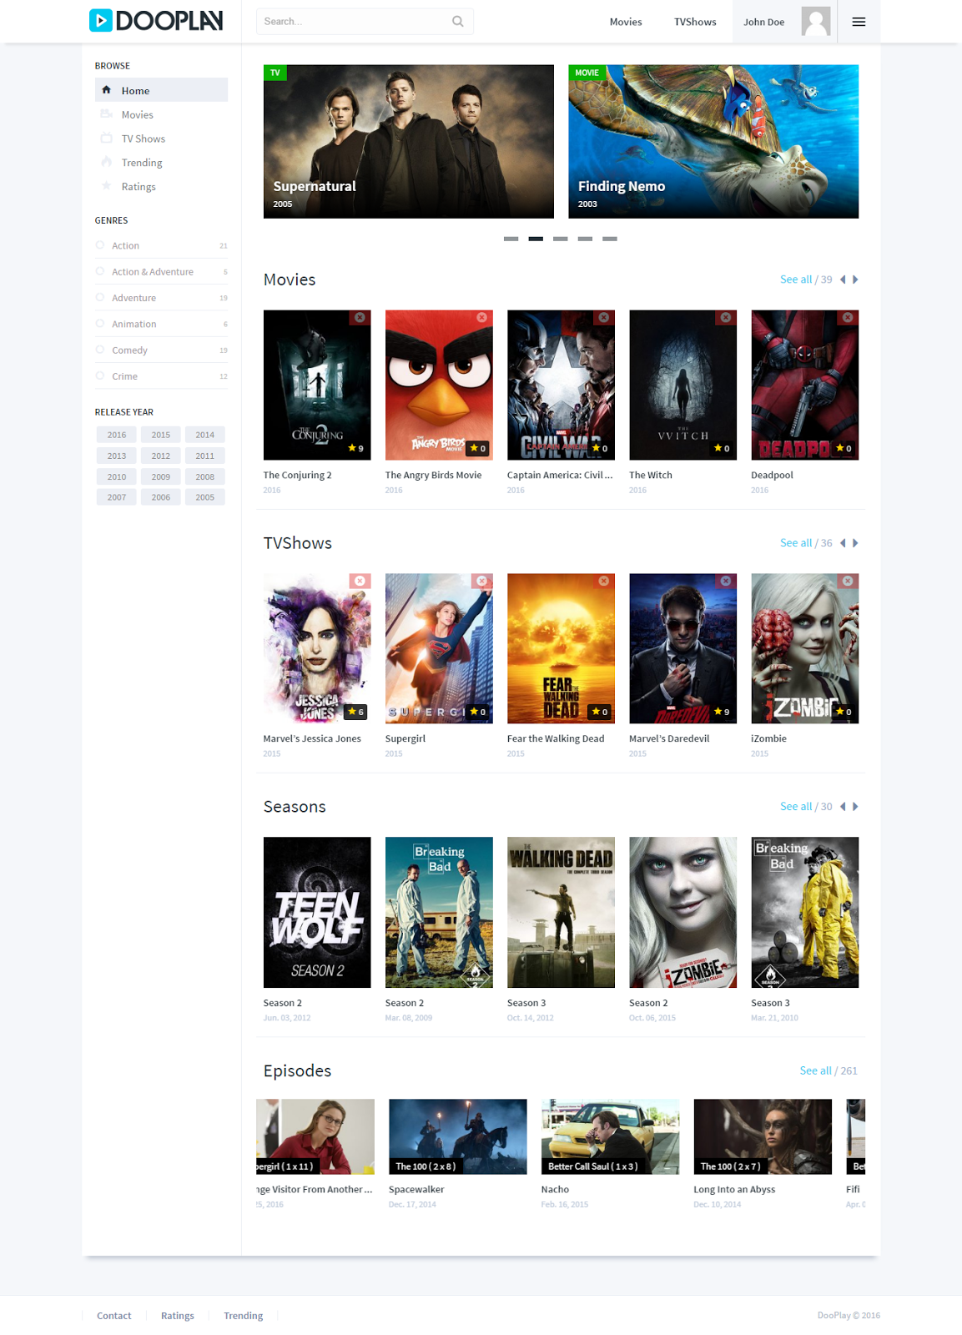Select the Action & Adventure genre radio

coord(100,271)
